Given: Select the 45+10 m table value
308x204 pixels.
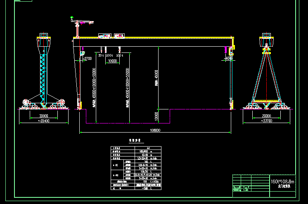Looking at the screenshot, I should coord(147,155).
